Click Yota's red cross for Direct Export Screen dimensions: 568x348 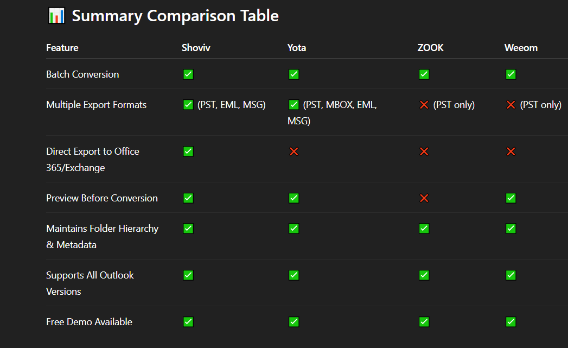[x=294, y=151]
